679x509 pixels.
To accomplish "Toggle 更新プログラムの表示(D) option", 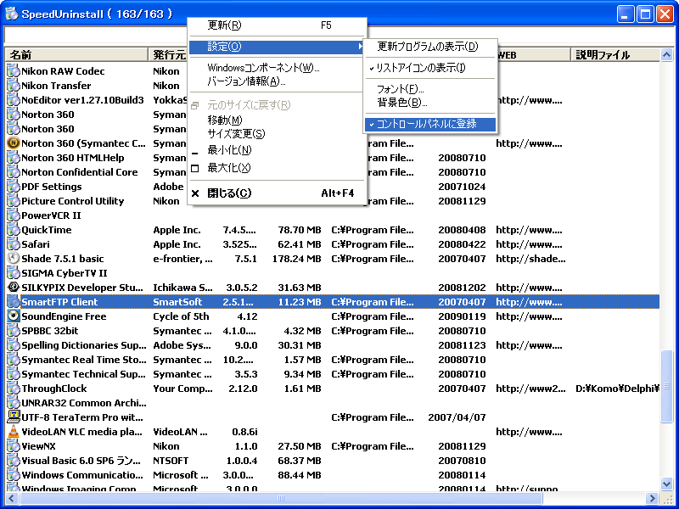I will (430, 47).
